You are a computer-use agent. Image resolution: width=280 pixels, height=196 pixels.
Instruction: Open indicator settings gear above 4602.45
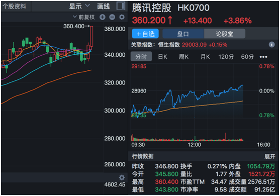pyautogui.click(x=122, y=177)
